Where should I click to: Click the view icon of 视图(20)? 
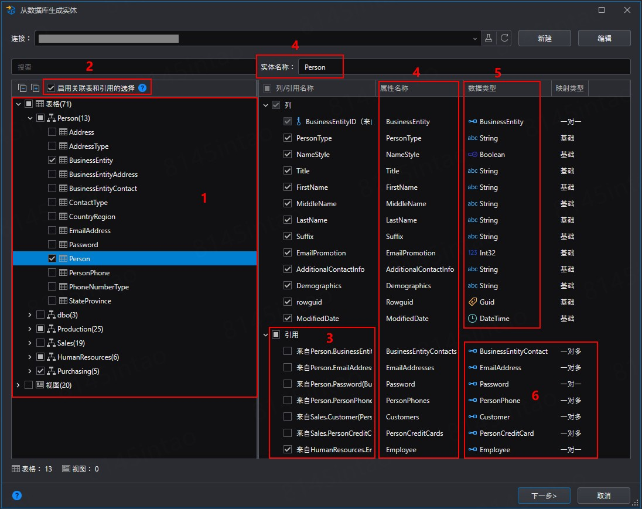40,385
